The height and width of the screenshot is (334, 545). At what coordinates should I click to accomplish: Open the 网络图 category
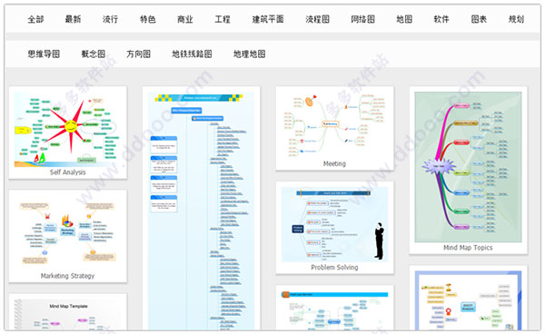(362, 19)
